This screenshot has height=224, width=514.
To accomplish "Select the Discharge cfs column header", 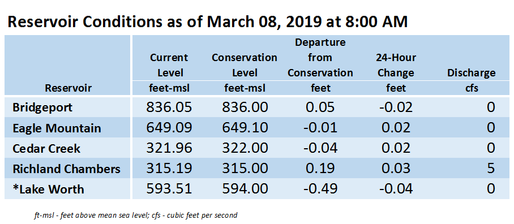I will [x=472, y=80].
